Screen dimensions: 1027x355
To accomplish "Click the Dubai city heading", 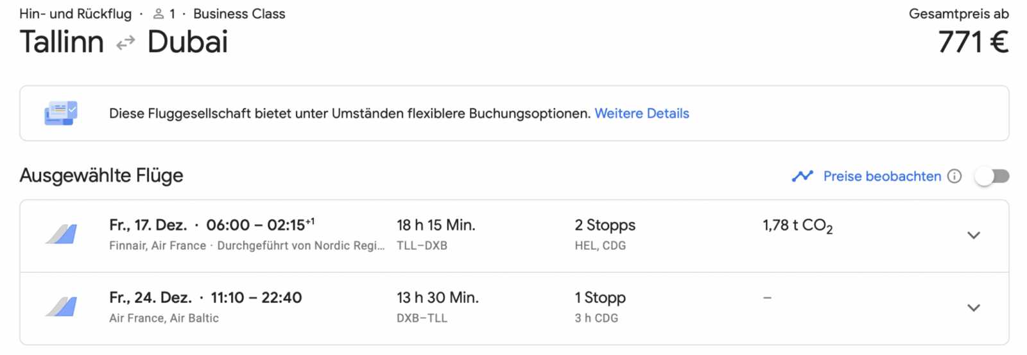I will click(x=187, y=42).
